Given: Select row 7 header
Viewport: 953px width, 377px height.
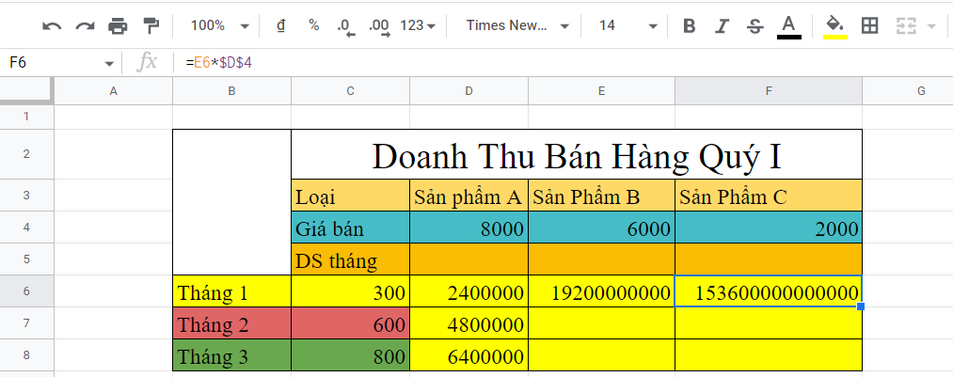Looking at the screenshot, I should tap(26, 323).
